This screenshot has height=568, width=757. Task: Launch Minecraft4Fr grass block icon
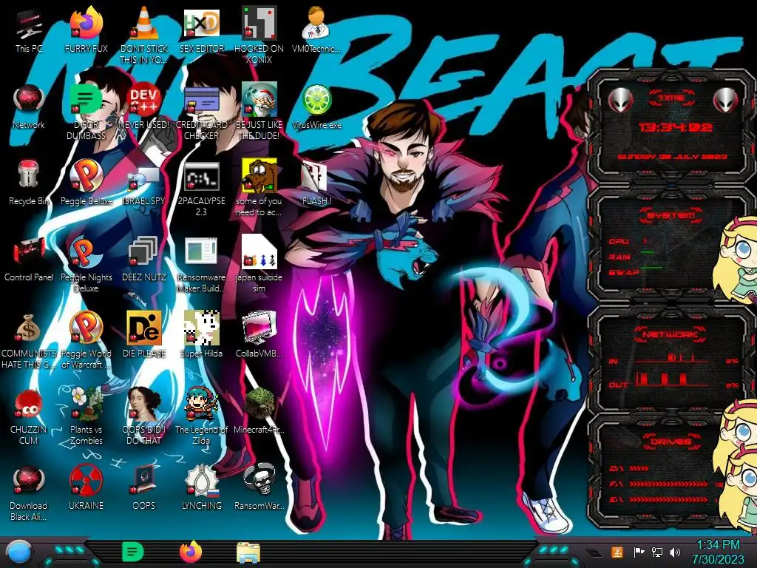pyautogui.click(x=259, y=404)
